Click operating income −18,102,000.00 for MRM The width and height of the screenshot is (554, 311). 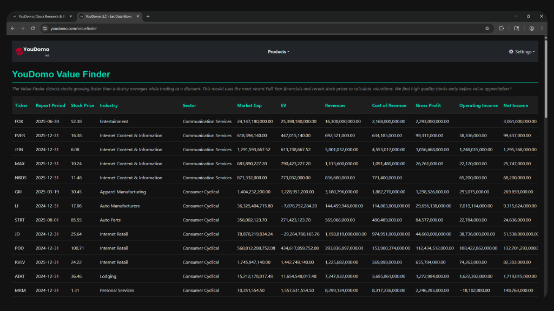pos(474,290)
